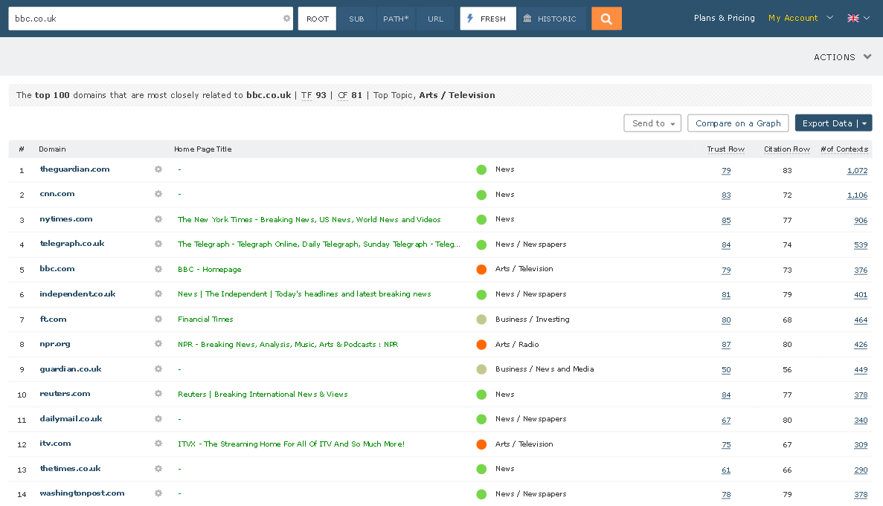Click orange topic dot for bbc.com

click(x=481, y=269)
